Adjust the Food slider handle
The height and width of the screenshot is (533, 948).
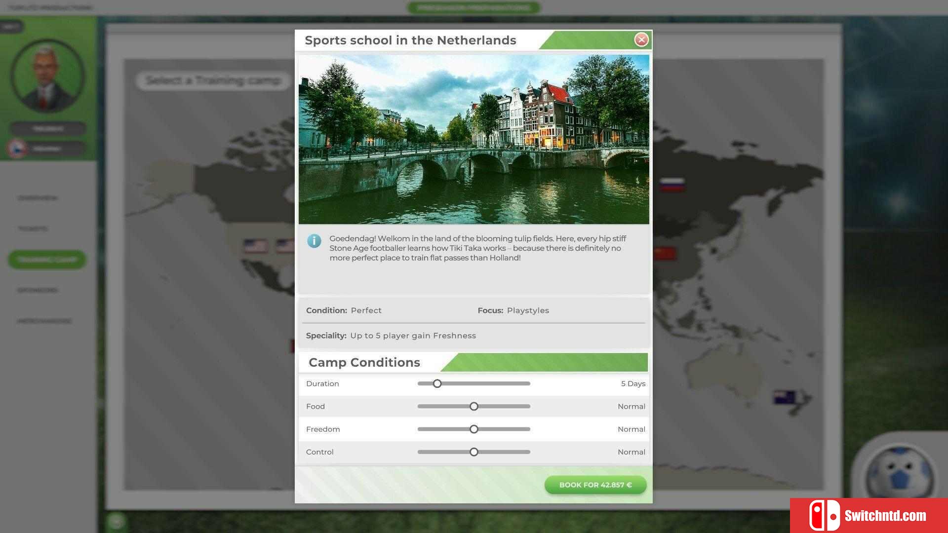point(474,406)
